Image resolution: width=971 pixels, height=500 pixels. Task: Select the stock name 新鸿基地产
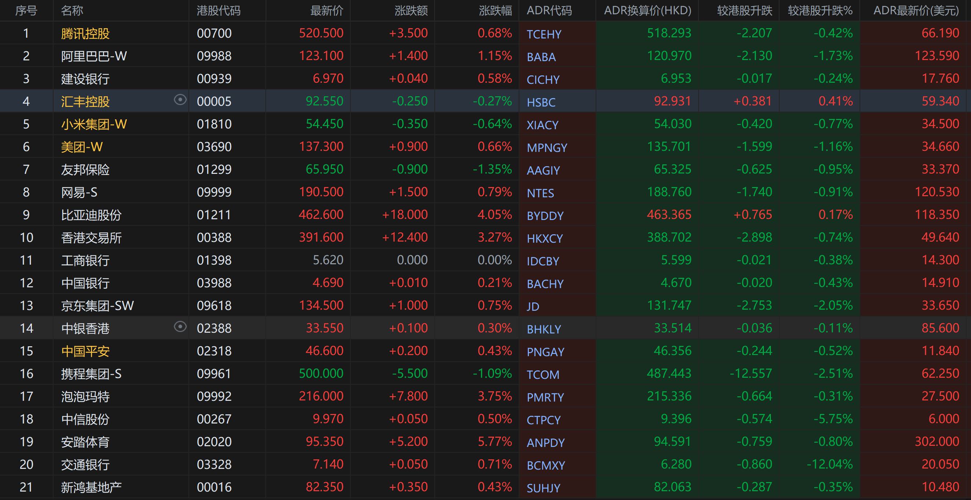91,487
